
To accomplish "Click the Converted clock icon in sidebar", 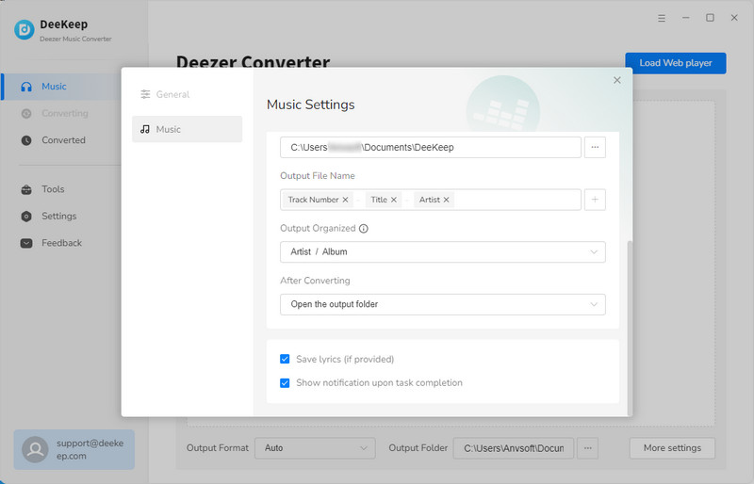I will coord(26,140).
